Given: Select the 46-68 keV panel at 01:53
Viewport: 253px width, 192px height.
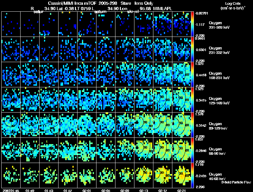Looking at the screenshot, I should 49,175.
